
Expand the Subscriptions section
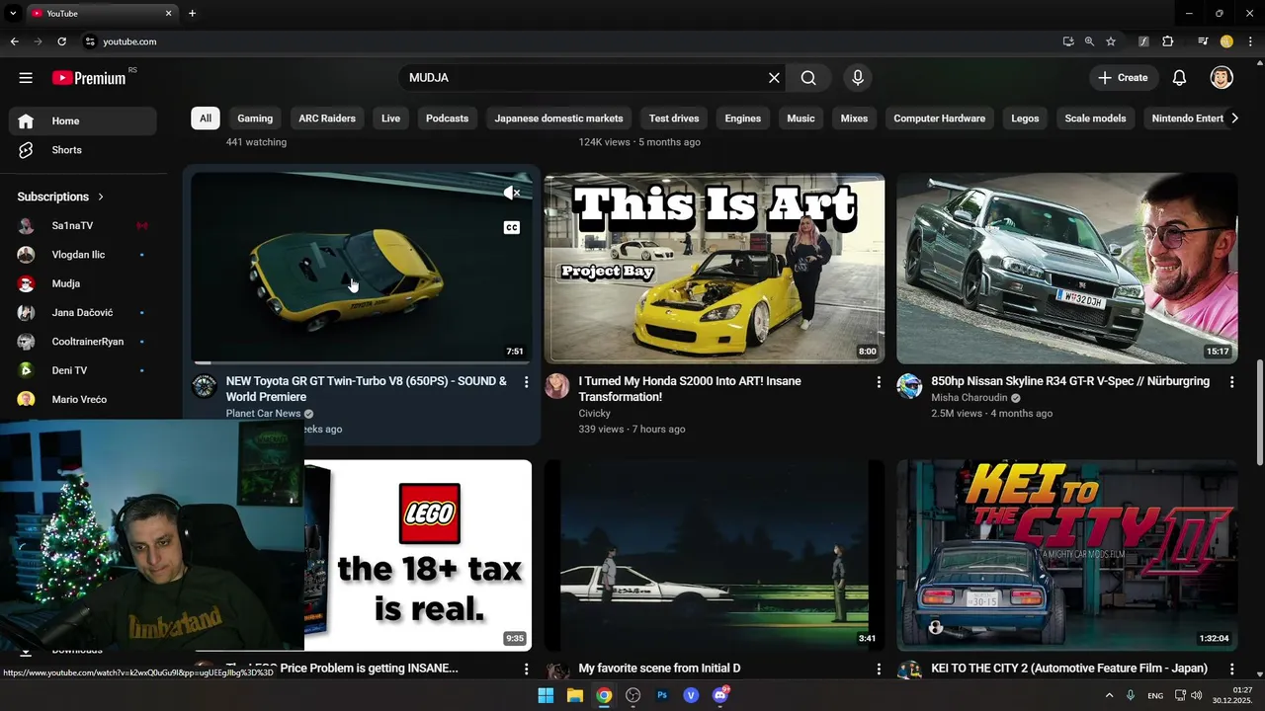click(x=61, y=197)
